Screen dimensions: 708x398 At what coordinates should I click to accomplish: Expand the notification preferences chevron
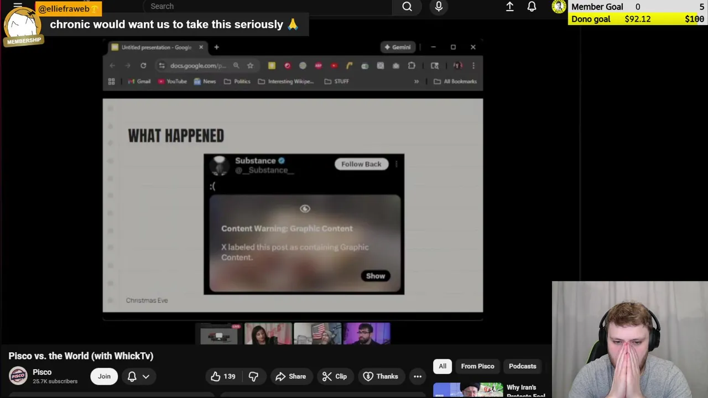(146, 376)
